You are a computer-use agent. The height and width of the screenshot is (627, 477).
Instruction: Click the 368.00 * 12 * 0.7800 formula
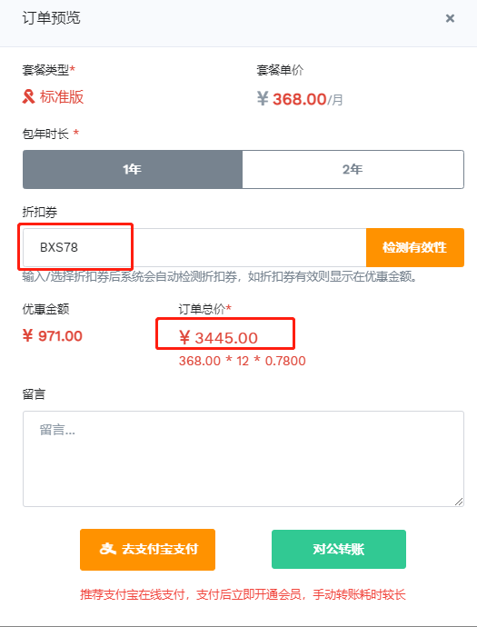[243, 361]
